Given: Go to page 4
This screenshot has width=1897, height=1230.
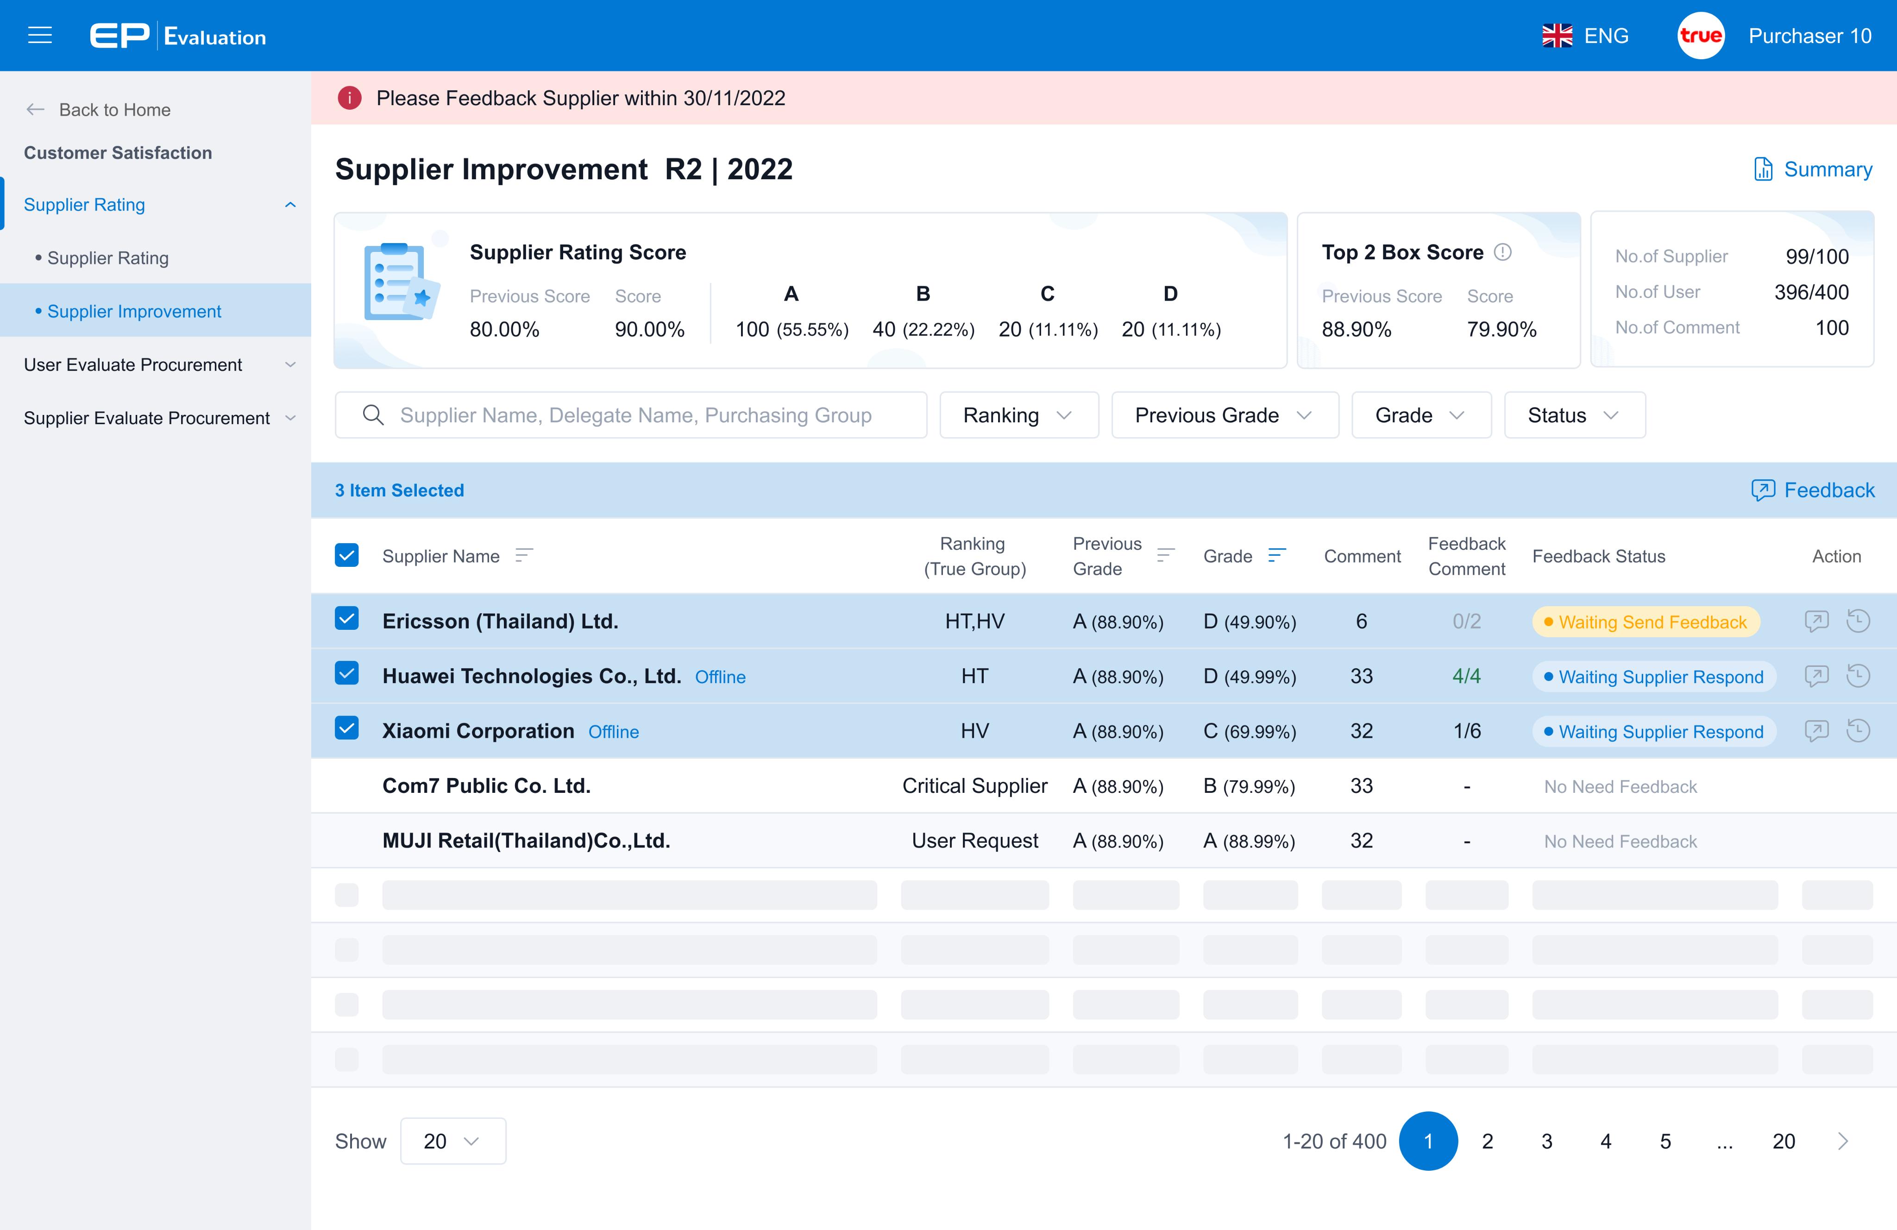Looking at the screenshot, I should point(1606,1141).
